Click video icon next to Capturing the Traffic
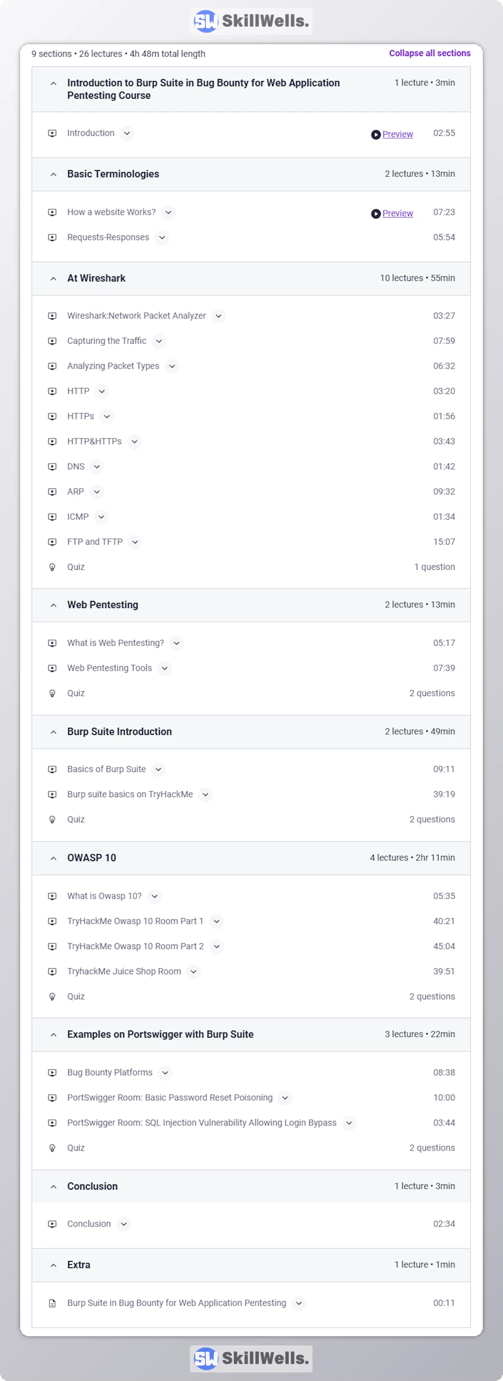 click(53, 341)
